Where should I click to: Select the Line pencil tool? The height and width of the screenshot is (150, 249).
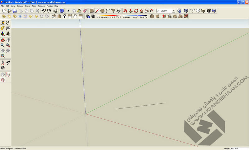click(97, 11)
